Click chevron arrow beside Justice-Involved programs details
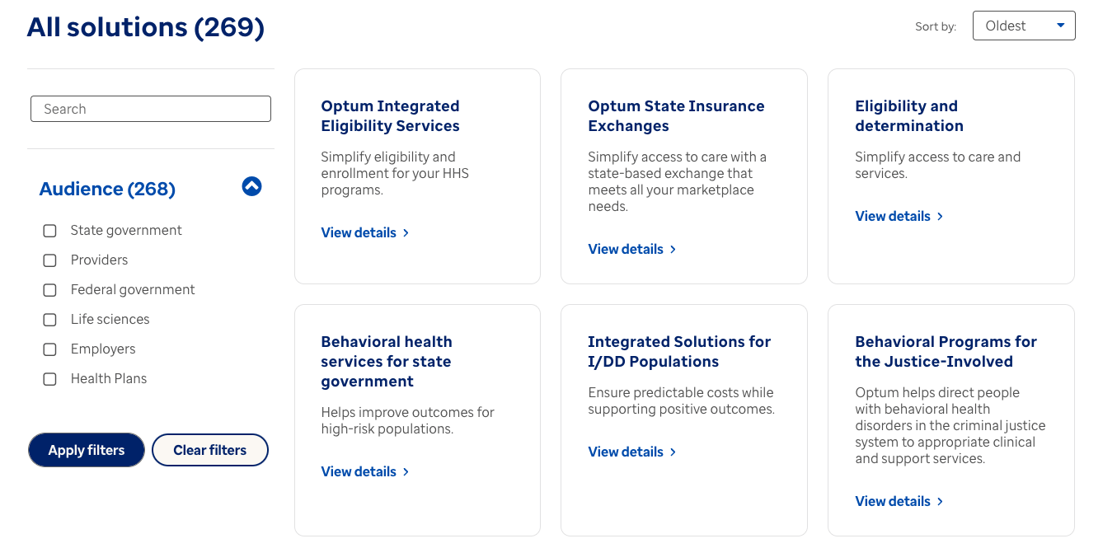This screenshot has width=1117, height=548. click(x=940, y=502)
